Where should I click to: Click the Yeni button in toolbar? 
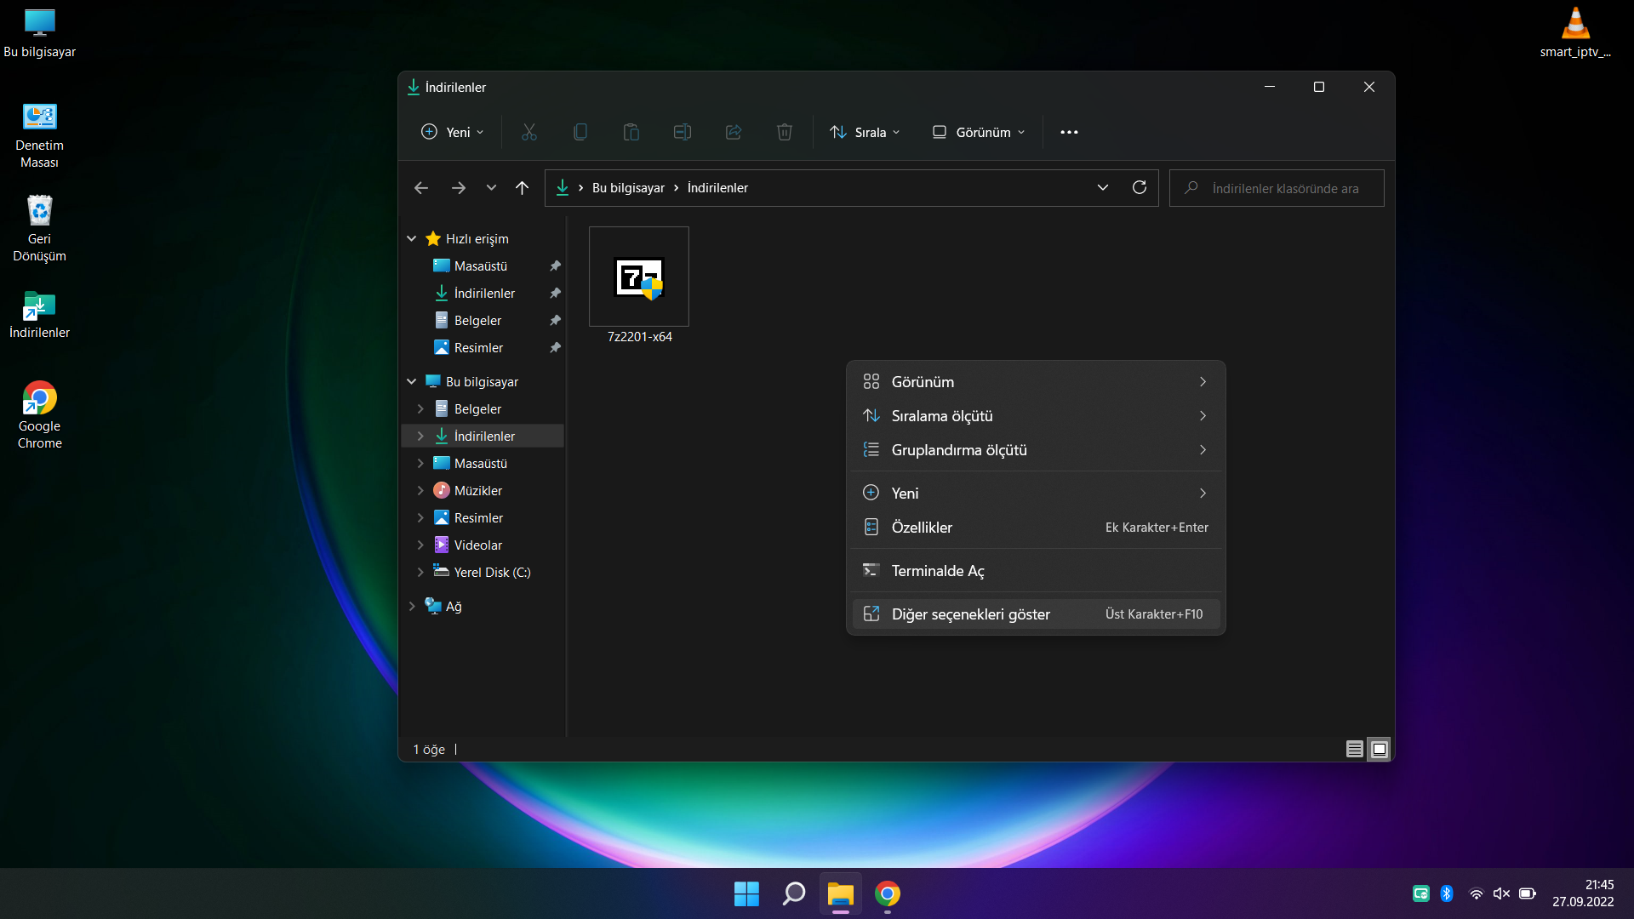(452, 132)
